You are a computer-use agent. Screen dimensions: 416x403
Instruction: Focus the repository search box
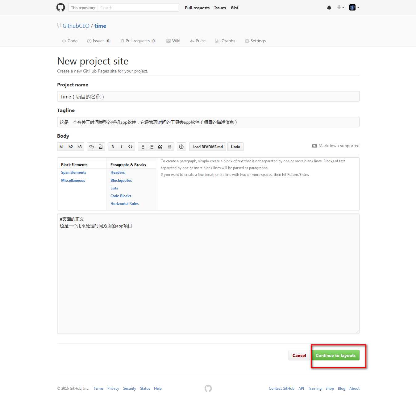click(138, 7)
